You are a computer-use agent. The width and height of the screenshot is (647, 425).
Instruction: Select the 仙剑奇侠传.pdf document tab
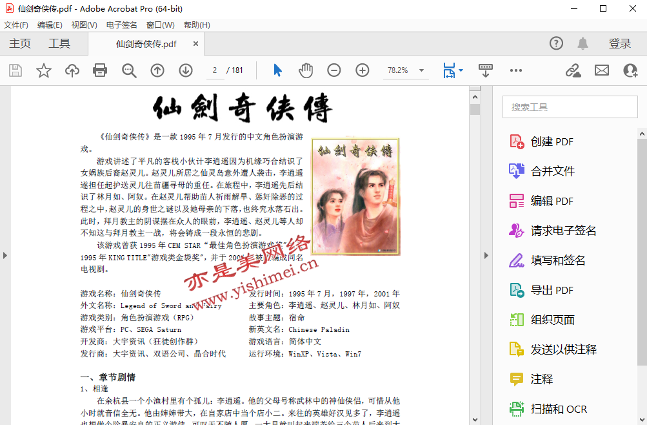tap(146, 44)
